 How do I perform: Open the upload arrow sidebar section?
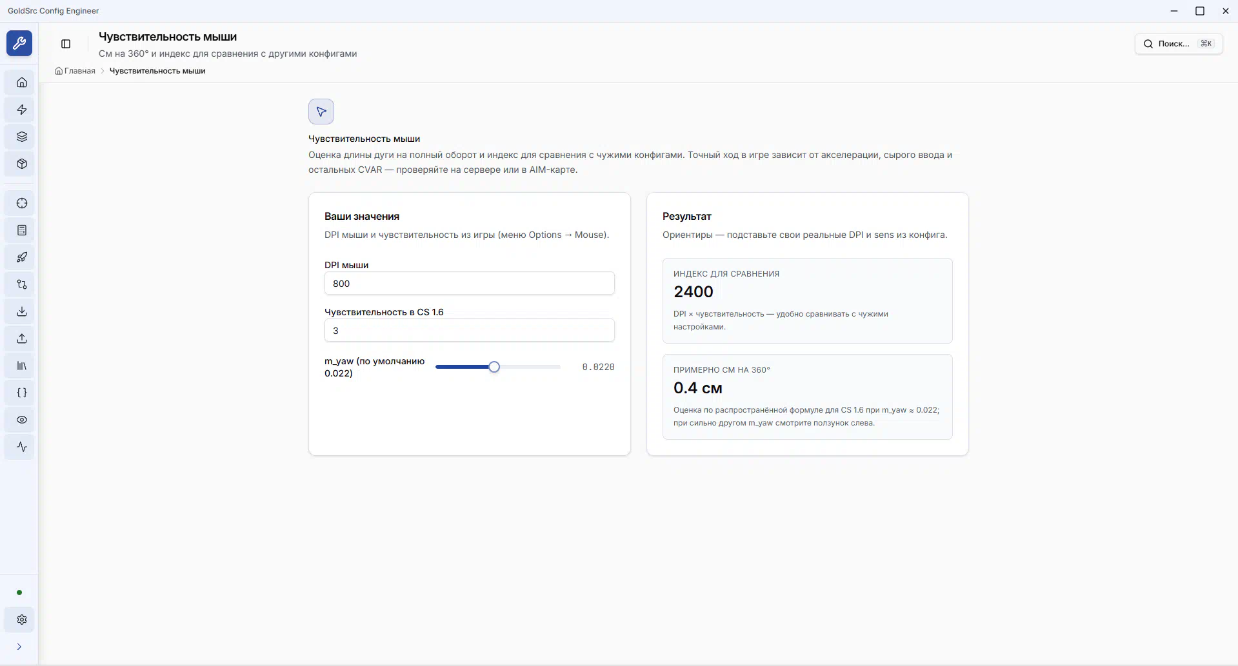(x=22, y=339)
